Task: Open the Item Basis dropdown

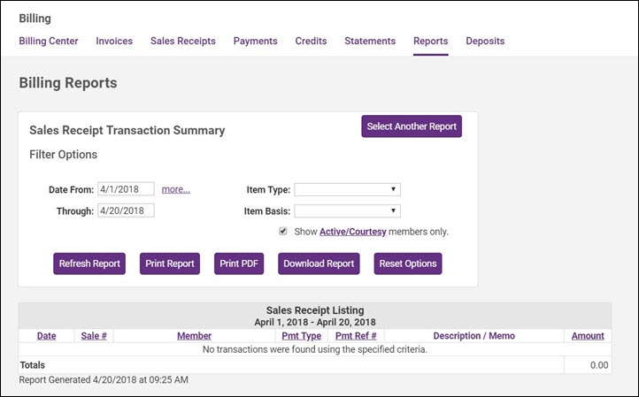Action: (x=347, y=210)
